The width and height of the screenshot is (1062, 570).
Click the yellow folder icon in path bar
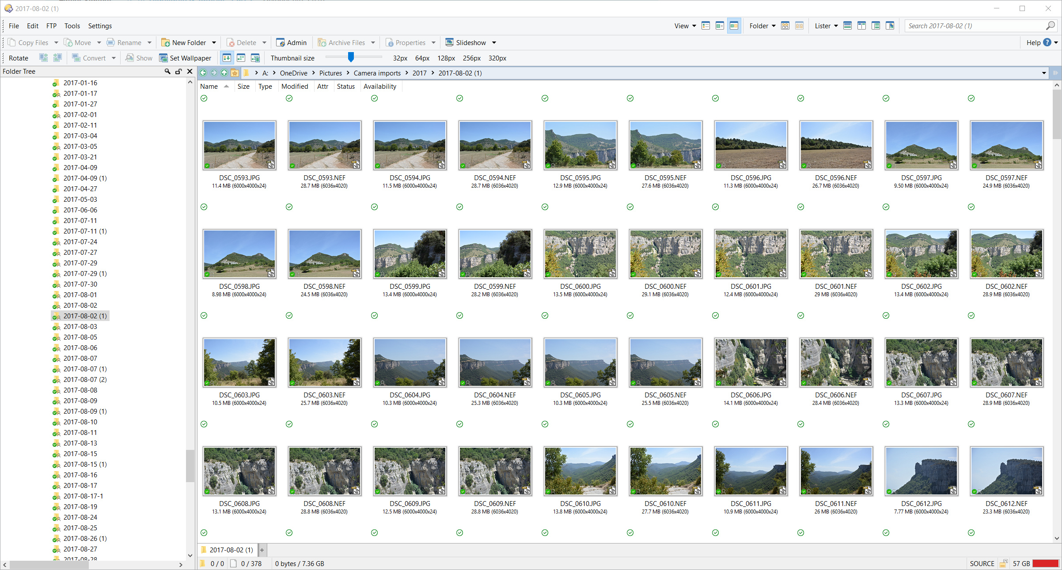[247, 73]
